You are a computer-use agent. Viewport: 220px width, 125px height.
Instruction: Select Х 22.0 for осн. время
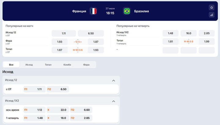57,110
